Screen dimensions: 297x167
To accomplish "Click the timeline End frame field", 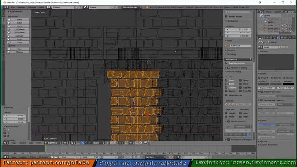I will point(91,157).
